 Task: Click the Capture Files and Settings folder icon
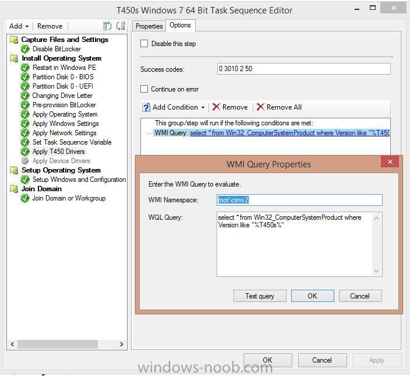[14, 40]
